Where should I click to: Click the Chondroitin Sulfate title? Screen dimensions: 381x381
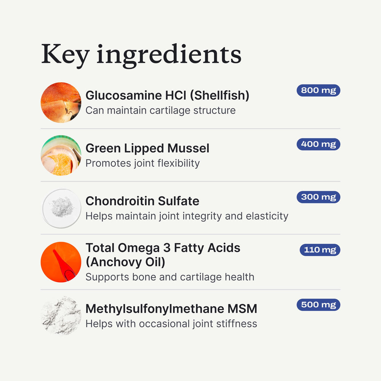[x=142, y=201]
